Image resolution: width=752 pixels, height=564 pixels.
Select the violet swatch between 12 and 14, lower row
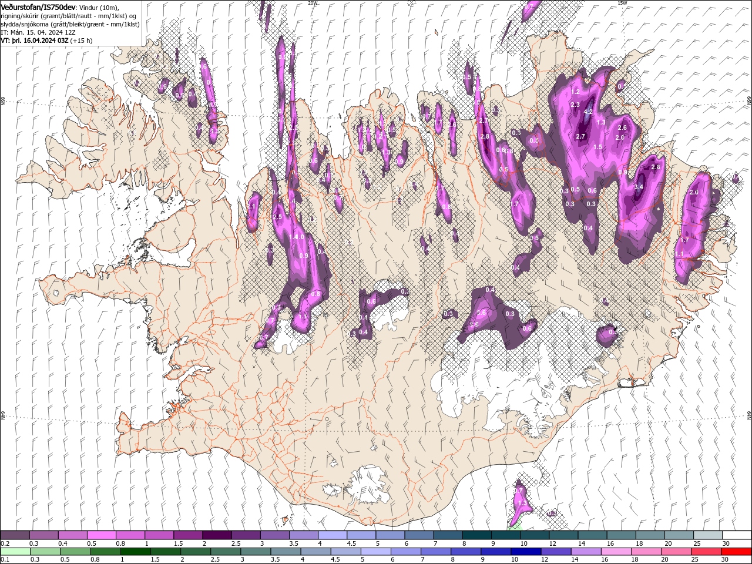click(556, 552)
